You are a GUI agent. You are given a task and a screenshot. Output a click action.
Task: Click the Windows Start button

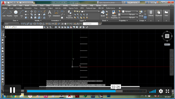pos(4,96)
